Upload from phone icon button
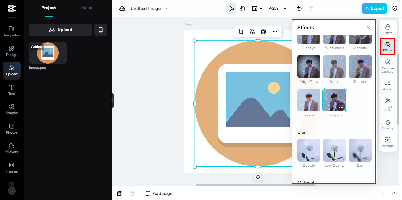Screen dimensions: 402x200 click(x=101, y=30)
